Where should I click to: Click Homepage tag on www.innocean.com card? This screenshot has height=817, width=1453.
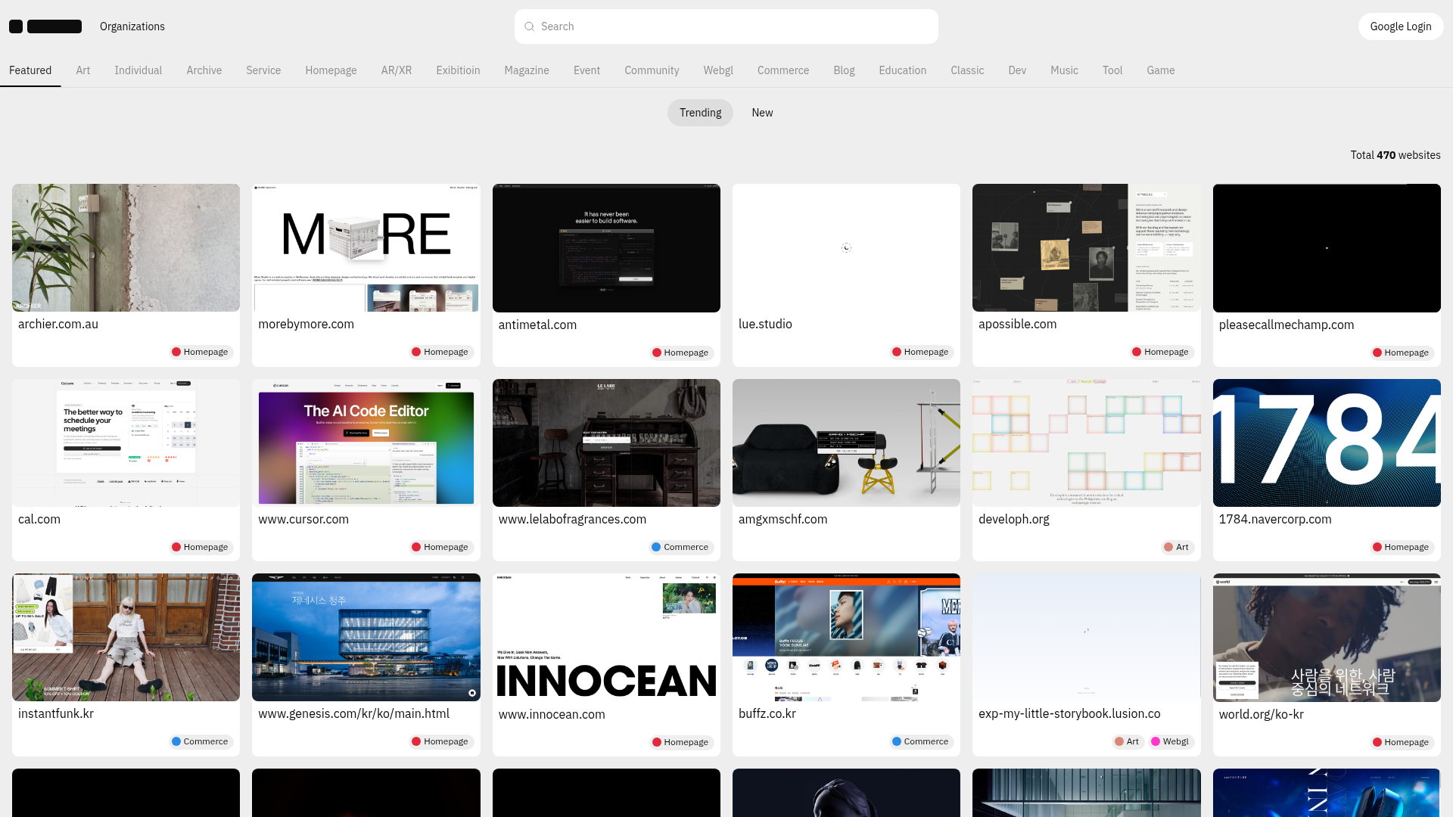tap(680, 742)
